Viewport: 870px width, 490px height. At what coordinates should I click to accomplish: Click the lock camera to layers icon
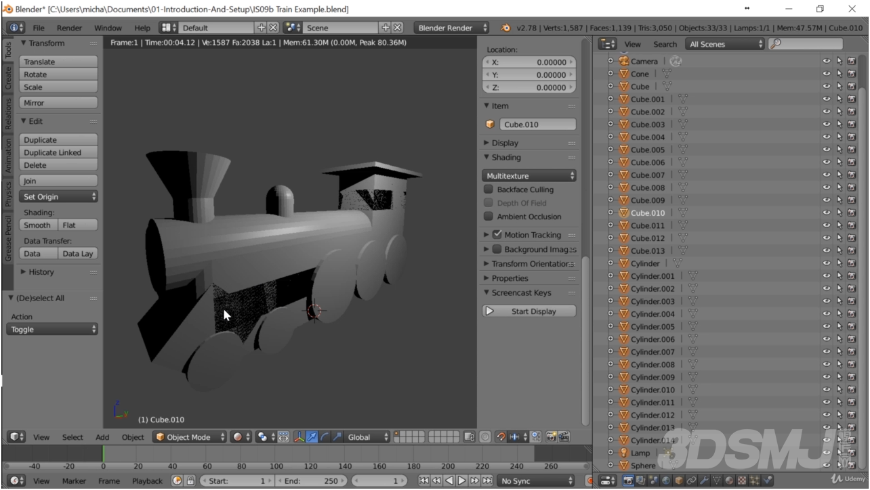click(x=469, y=437)
